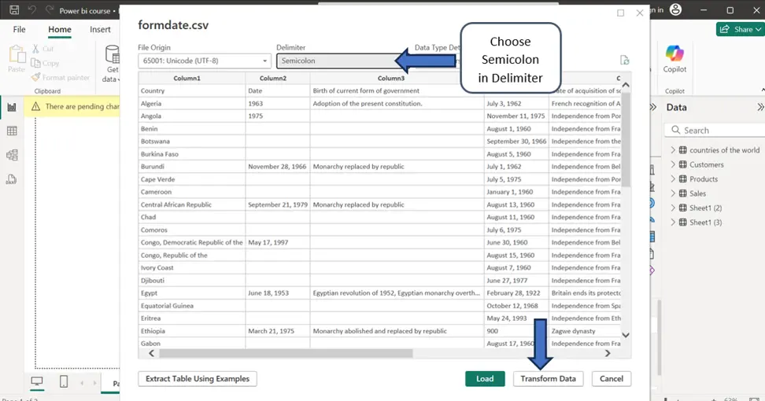This screenshot has width=765, height=401.
Task: Click the Undo arrow in title bar
Action: [32, 9]
